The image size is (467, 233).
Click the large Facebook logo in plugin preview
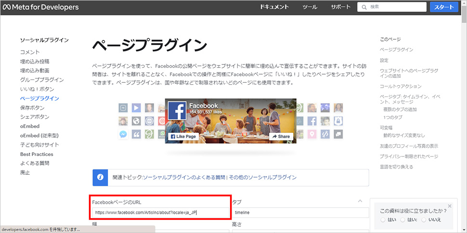(x=177, y=111)
